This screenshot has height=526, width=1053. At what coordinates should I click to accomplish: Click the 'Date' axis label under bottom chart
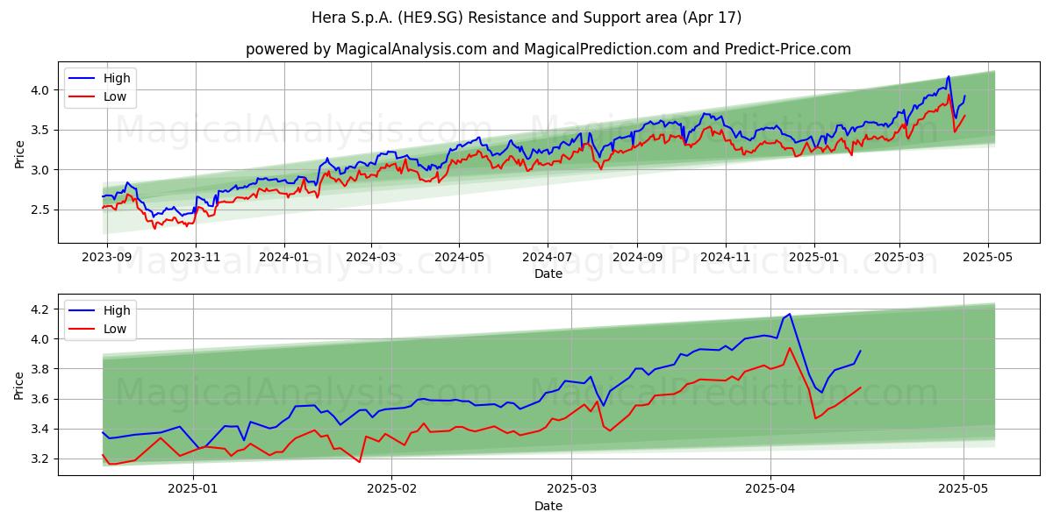pyautogui.click(x=548, y=507)
